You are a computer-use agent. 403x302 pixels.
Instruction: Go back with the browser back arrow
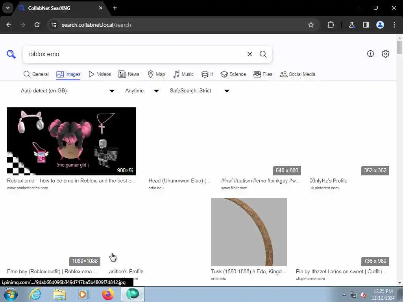pyautogui.click(x=9, y=25)
